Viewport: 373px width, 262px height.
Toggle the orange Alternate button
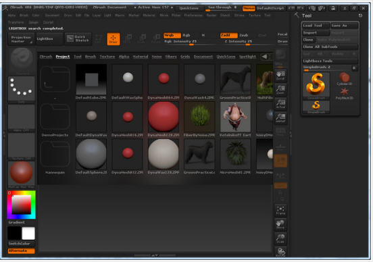pos(21,251)
